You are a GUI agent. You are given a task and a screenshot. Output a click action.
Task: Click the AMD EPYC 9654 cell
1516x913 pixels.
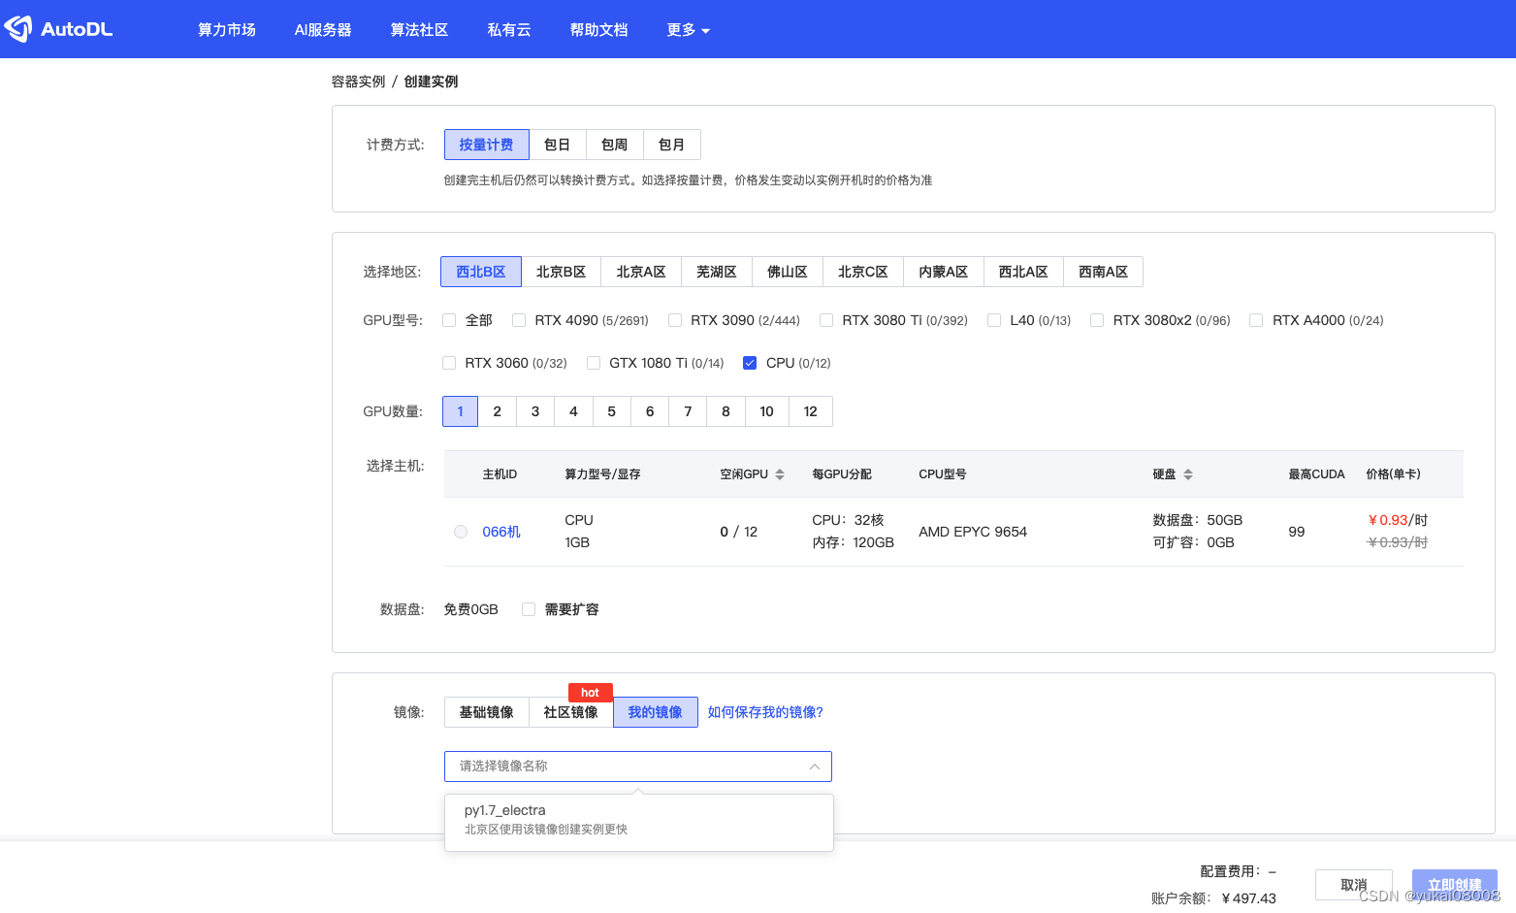click(973, 532)
